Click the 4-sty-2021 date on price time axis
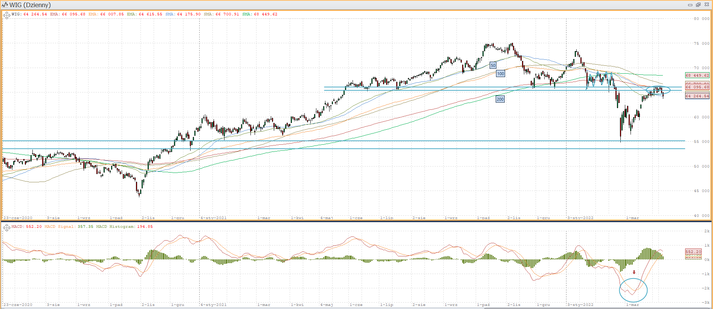The image size is (713, 309). [214, 218]
